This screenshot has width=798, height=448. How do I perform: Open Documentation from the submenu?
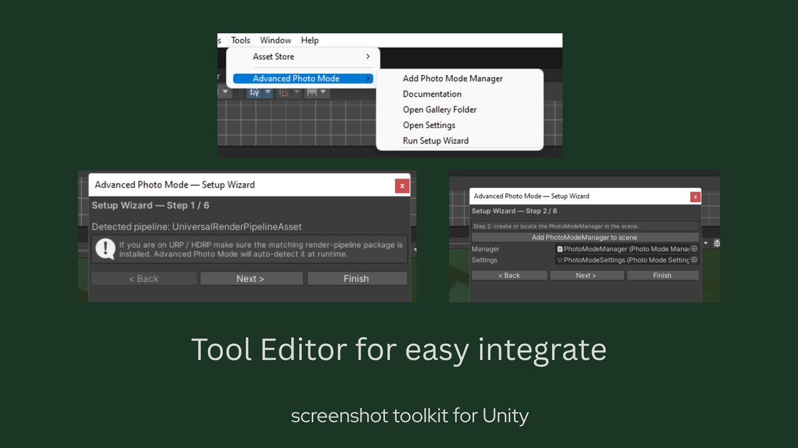[432, 94]
